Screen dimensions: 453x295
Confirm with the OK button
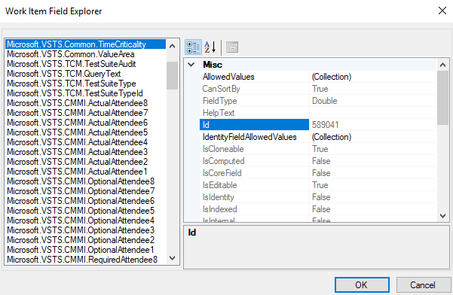(362, 285)
